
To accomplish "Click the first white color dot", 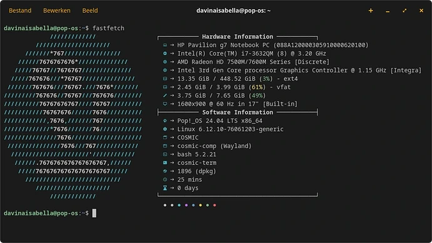I will [165, 205].
